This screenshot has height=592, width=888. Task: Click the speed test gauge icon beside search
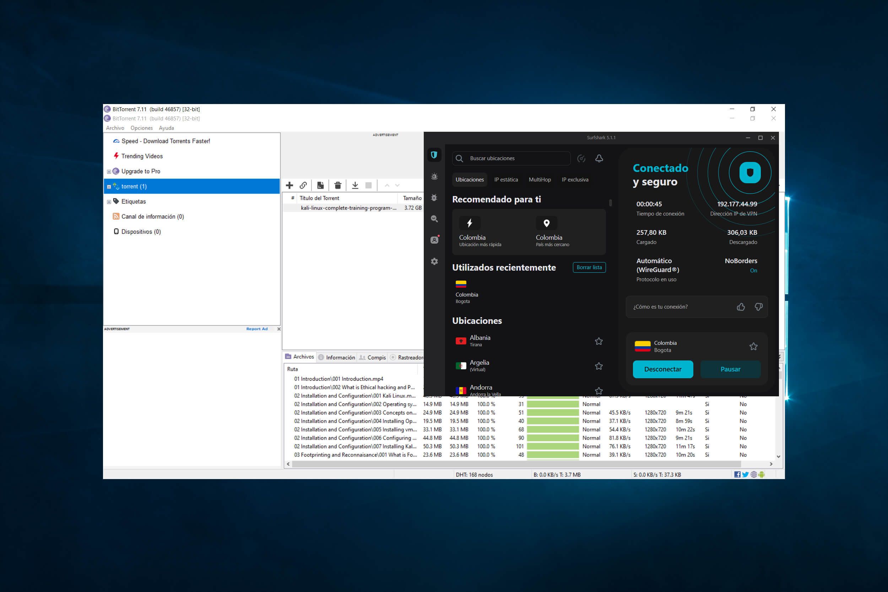(x=581, y=159)
